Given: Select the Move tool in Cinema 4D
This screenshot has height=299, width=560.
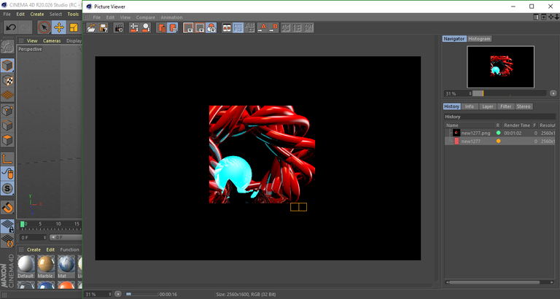Looking at the screenshot, I should [58, 27].
